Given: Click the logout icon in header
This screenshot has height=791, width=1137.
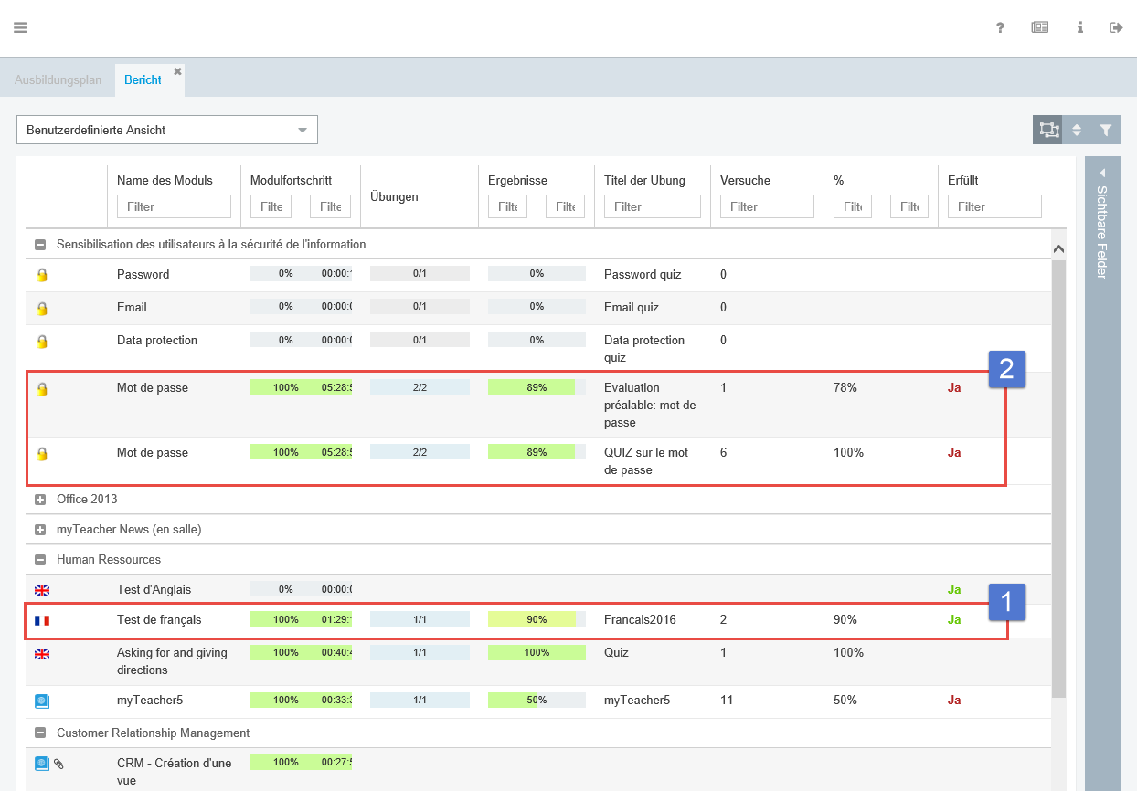Looking at the screenshot, I should (1116, 27).
